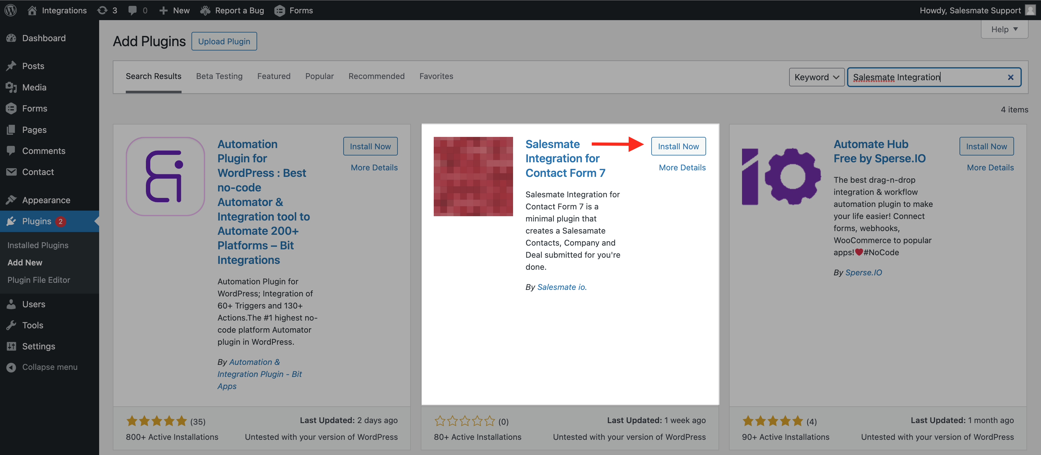Viewport: 1041px width, 455px height.
Task: Open the comments bubble in the admin bar
Action: click(132, 10)
